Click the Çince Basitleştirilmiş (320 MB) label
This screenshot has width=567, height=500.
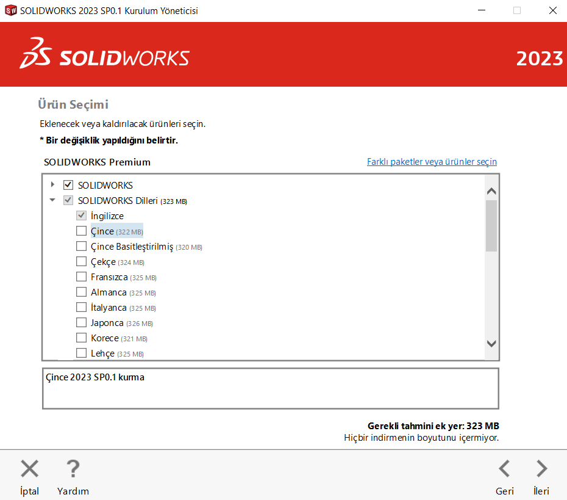coord(146,247)
